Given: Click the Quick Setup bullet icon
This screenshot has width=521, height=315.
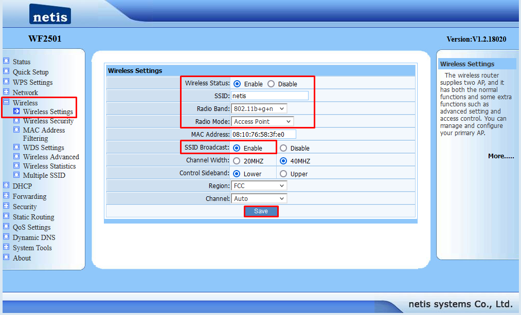Looking at the screenshot, I should tap(6, 71).
